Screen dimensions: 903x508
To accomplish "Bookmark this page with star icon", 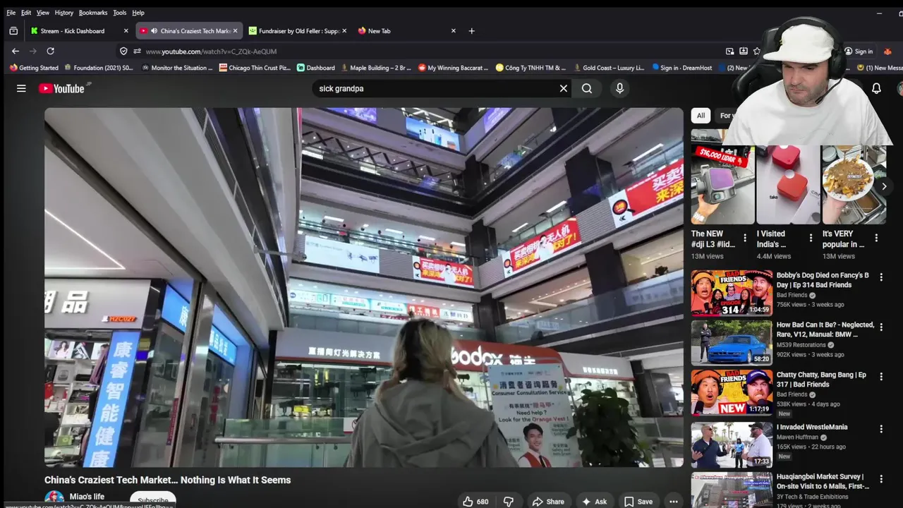I will pos(757,51).
